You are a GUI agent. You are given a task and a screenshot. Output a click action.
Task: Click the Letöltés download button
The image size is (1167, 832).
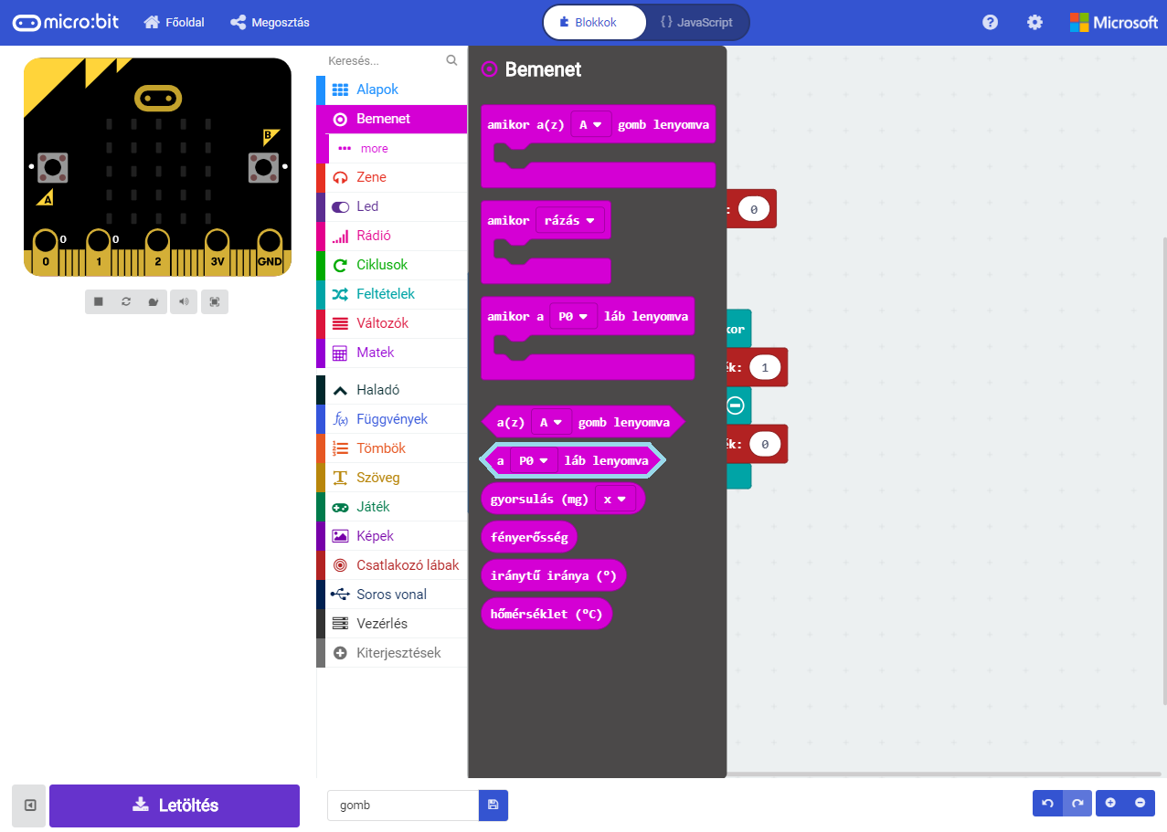point(175,806)
